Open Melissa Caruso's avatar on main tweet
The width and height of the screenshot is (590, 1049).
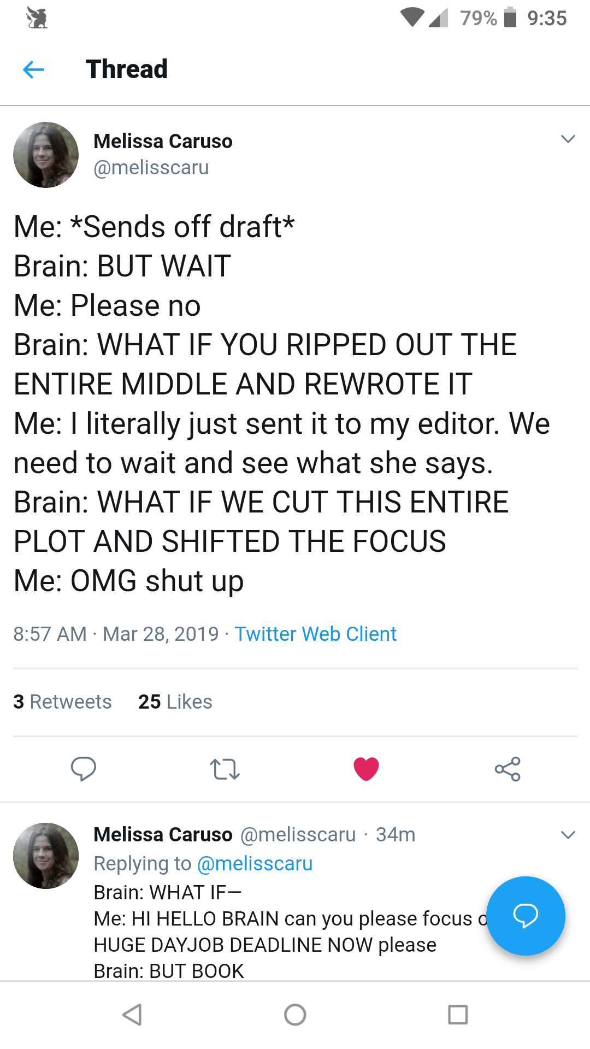coord(46,155)
